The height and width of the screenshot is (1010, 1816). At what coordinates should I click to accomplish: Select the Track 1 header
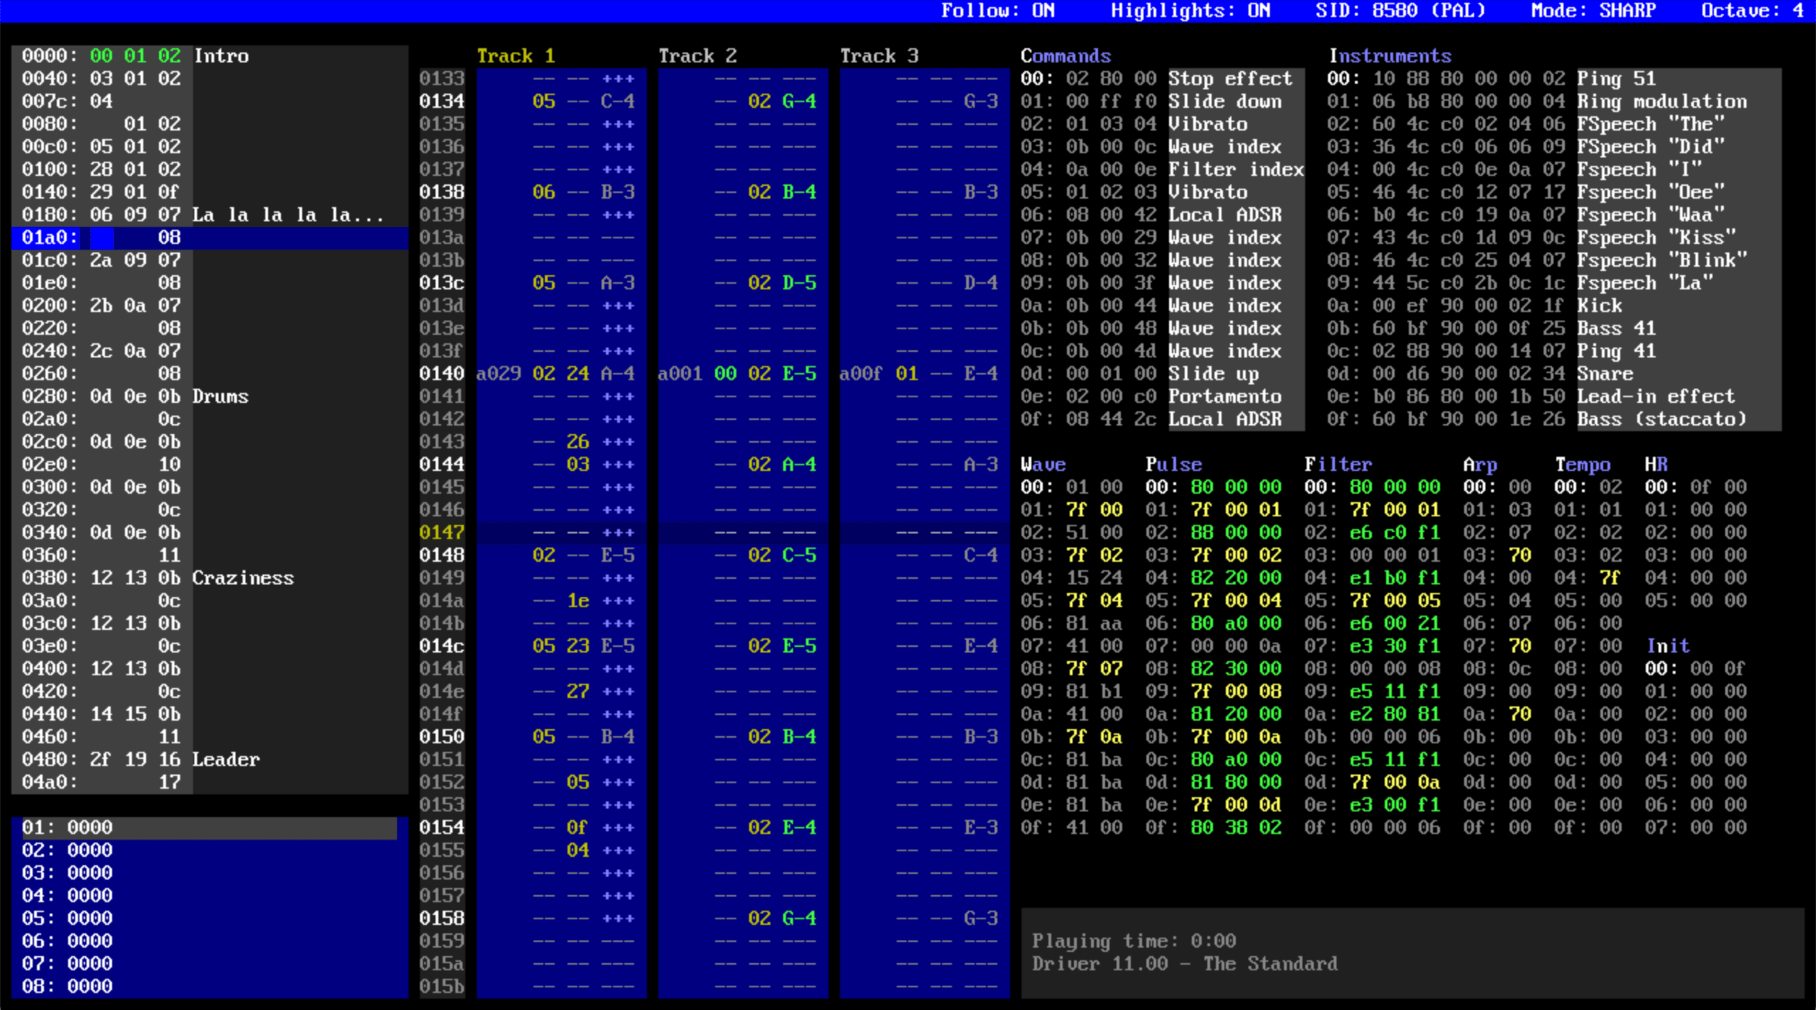coord(516,56)
